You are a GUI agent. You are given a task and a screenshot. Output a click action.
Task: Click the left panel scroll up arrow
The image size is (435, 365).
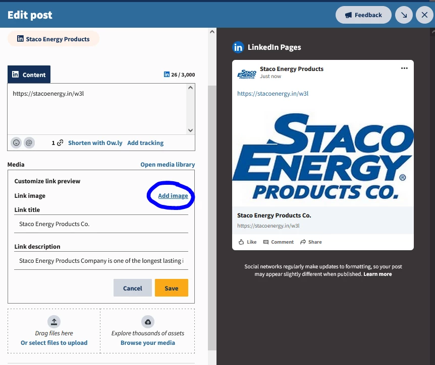point(212,32)
